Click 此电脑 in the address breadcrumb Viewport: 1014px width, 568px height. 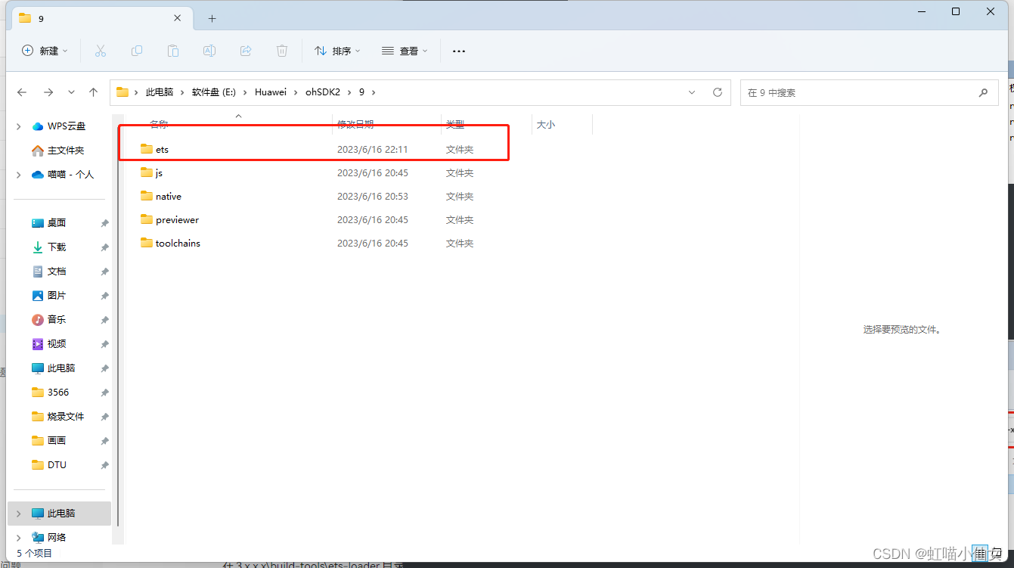click(x=160, y=92)
